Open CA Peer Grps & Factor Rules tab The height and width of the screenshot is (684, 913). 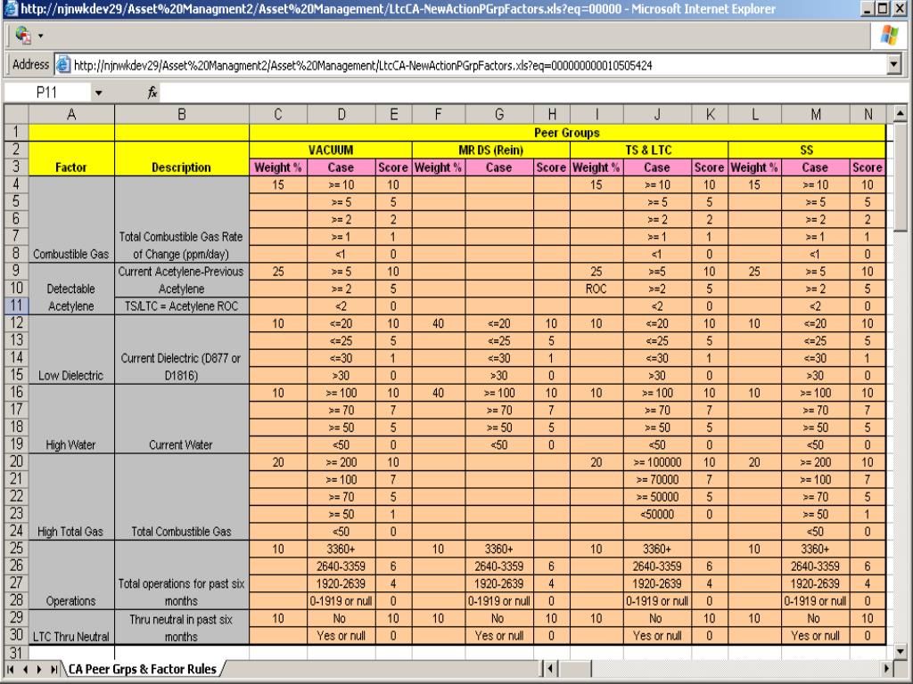tap(142, 669)
